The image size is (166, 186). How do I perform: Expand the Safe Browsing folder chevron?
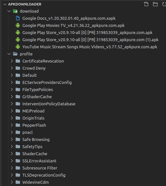[x=12, y=139]
